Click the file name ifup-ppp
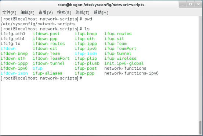Screen dimensions: 203x136 [x=84, y=73]
